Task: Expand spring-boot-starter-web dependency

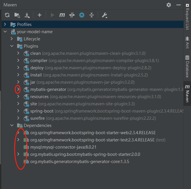Action: pyautogui.click(x=18, y=132)
